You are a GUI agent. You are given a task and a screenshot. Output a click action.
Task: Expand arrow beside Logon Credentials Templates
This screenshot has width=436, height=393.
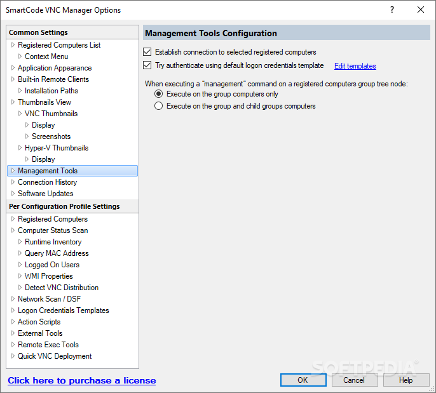point(13,310)
